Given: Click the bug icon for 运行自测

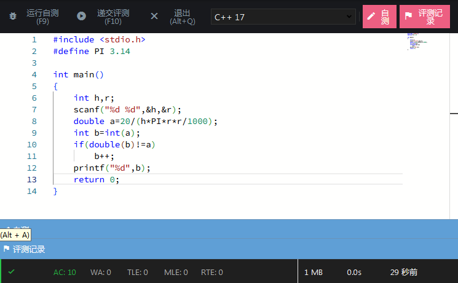Looking at the screenshot, I should point(13,17).
